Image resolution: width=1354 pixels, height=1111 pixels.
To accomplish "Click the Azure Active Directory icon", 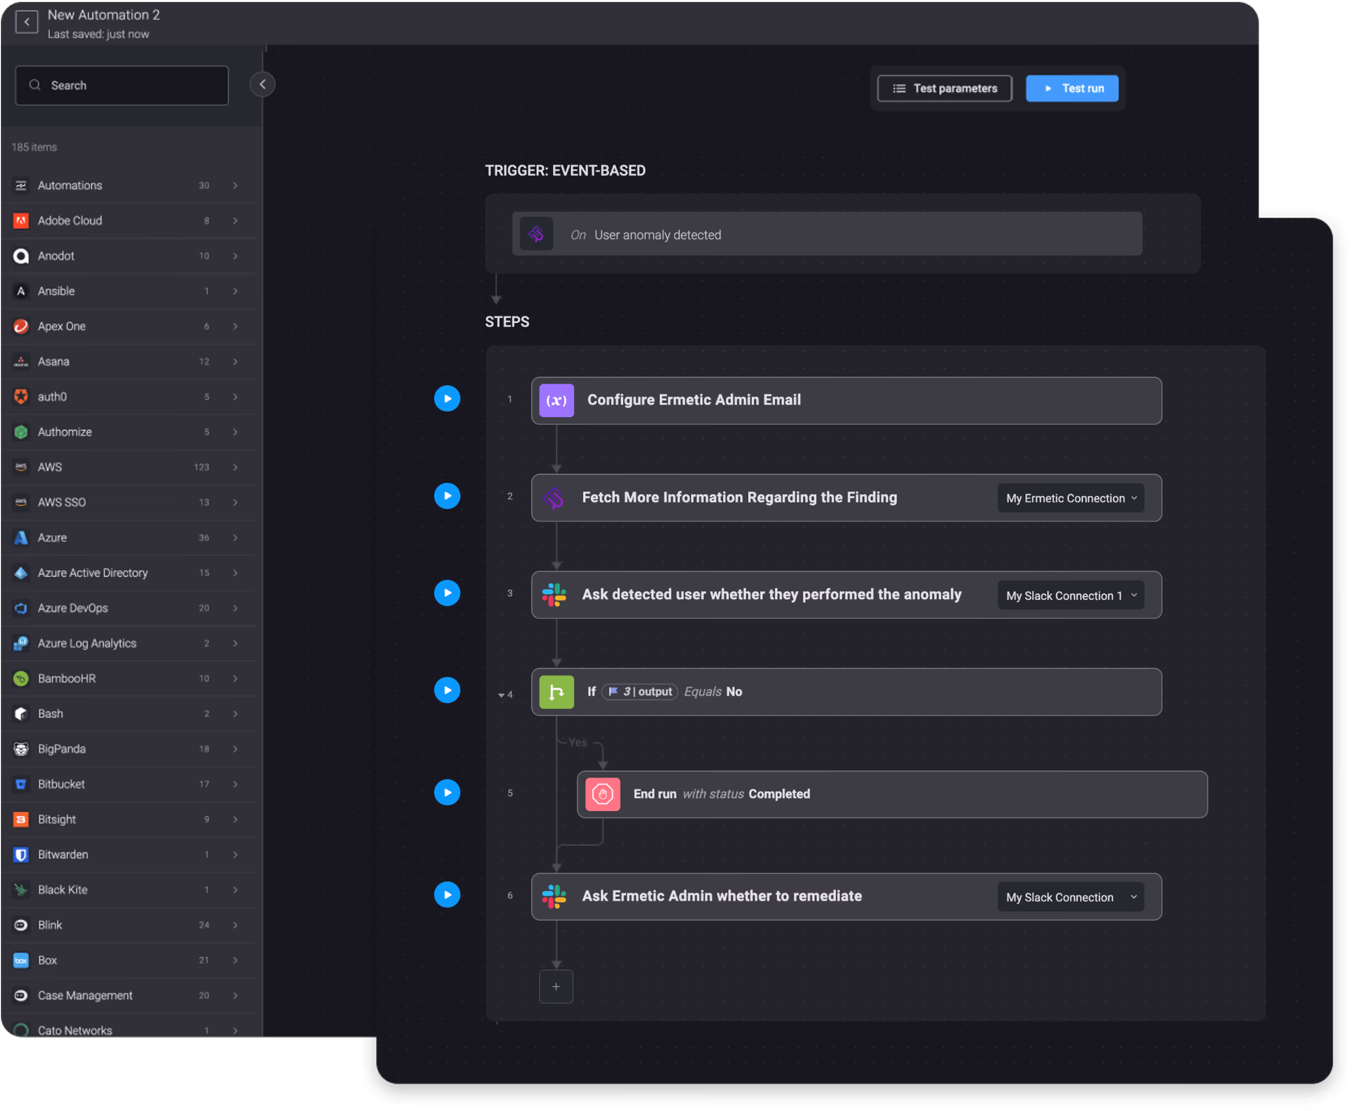I will point(21,573).
